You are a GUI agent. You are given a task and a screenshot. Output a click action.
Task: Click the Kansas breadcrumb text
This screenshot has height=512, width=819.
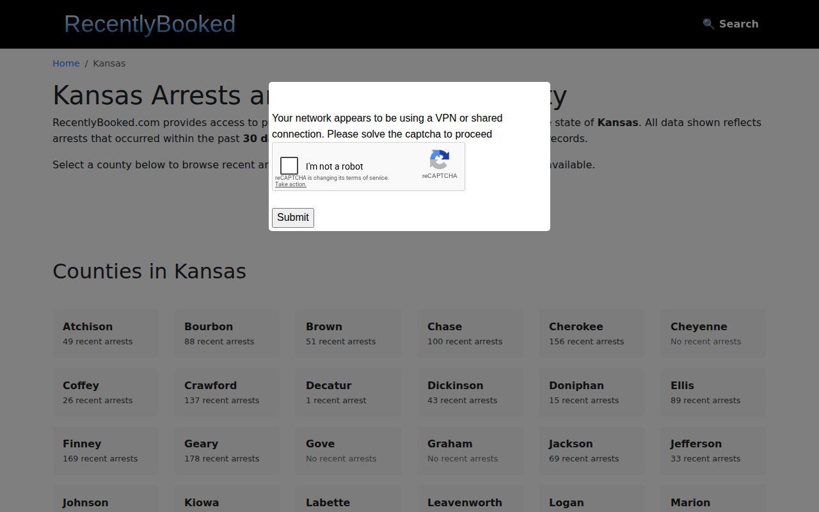[x=109, y=63]
